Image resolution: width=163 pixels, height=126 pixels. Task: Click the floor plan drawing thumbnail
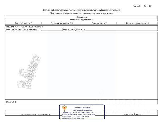29,71
